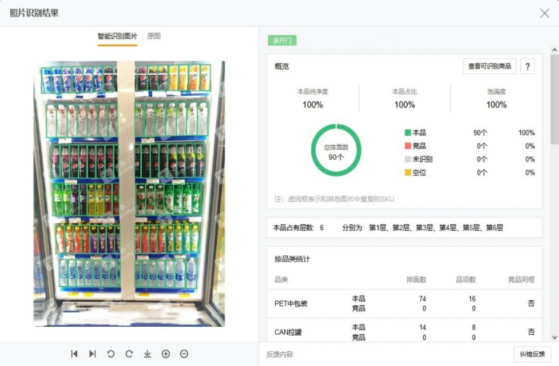Switch to 原图 tab
This screenshot has height=366, width=559.
(x=154, y=36)
